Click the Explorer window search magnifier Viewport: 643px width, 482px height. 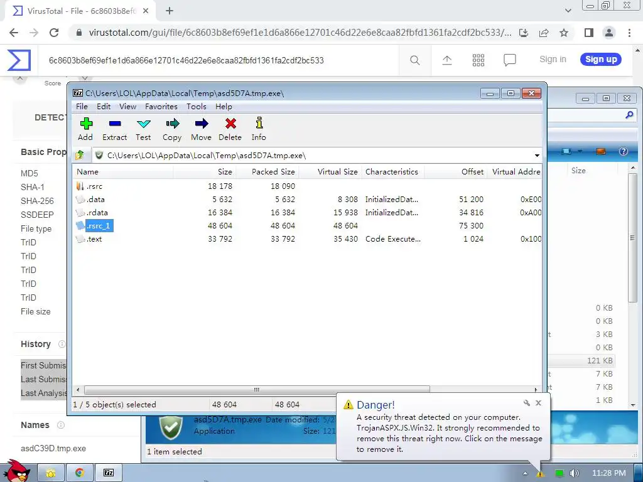[629, 115]
